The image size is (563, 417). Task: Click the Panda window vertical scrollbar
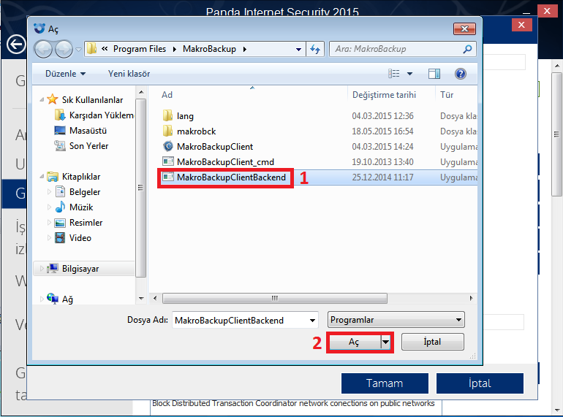[x=557, y=134]
